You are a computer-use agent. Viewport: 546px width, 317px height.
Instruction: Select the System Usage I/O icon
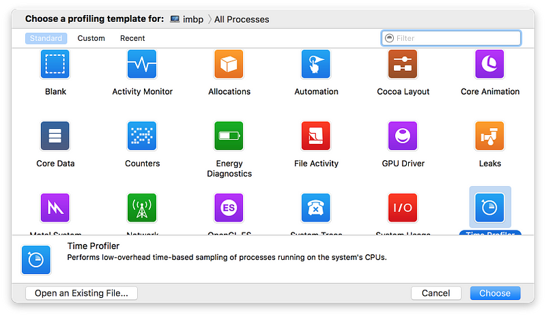[x=403, y=208]
